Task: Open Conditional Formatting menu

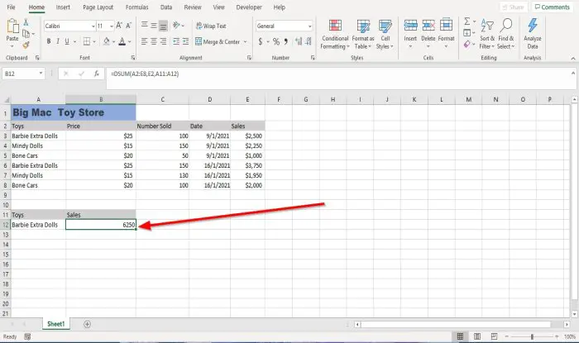Action: [x=334, y=35]
